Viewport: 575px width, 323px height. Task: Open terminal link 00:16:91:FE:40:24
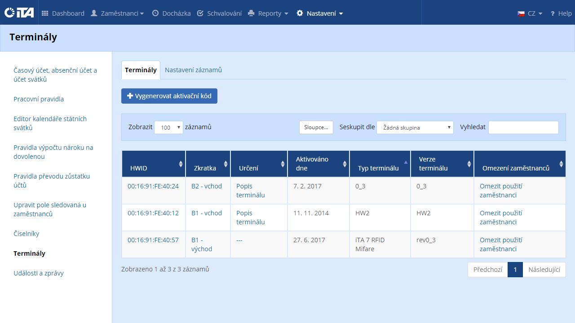[153, 186]
